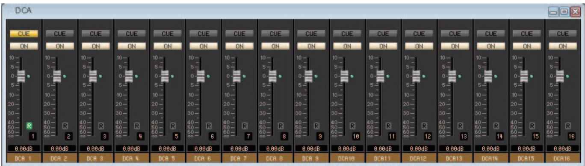Image resolution: width=585 pixels, height=166 pixels.
Task: Click the DCA14 name label
Action: 491,158
